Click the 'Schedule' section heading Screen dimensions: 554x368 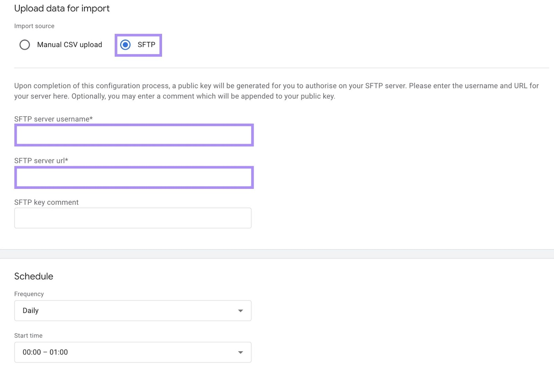[x=33, y=276]
